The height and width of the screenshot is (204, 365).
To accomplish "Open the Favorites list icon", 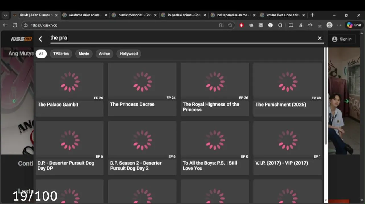I will 310,25.
